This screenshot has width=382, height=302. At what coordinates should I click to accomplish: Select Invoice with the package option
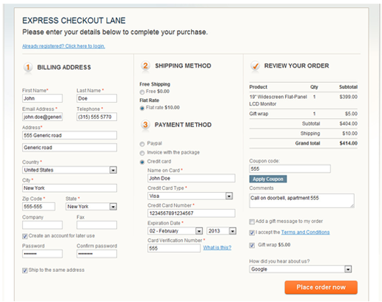142,153
